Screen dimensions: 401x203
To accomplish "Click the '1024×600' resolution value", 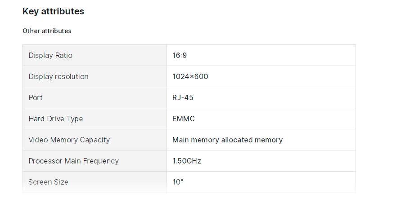I will click(x=190, y=76).
